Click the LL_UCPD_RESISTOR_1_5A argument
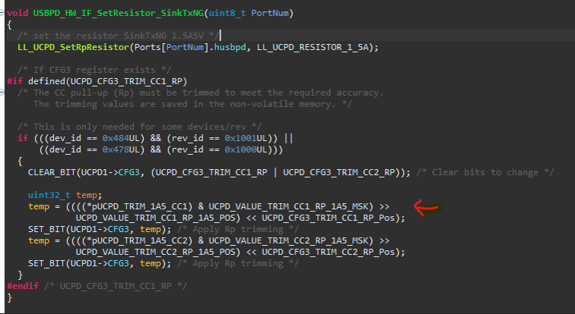This screenshot has height=314, width=575. point(313,47)
